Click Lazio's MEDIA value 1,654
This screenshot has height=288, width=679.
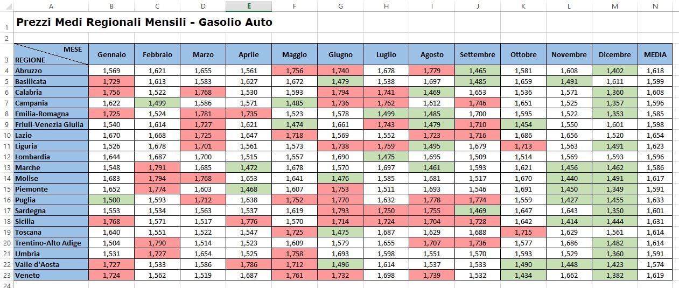655,135
